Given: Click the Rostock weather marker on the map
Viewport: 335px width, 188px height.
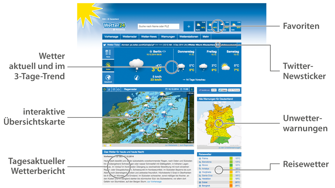Looking at the screenshot, I should pos(165,96).
